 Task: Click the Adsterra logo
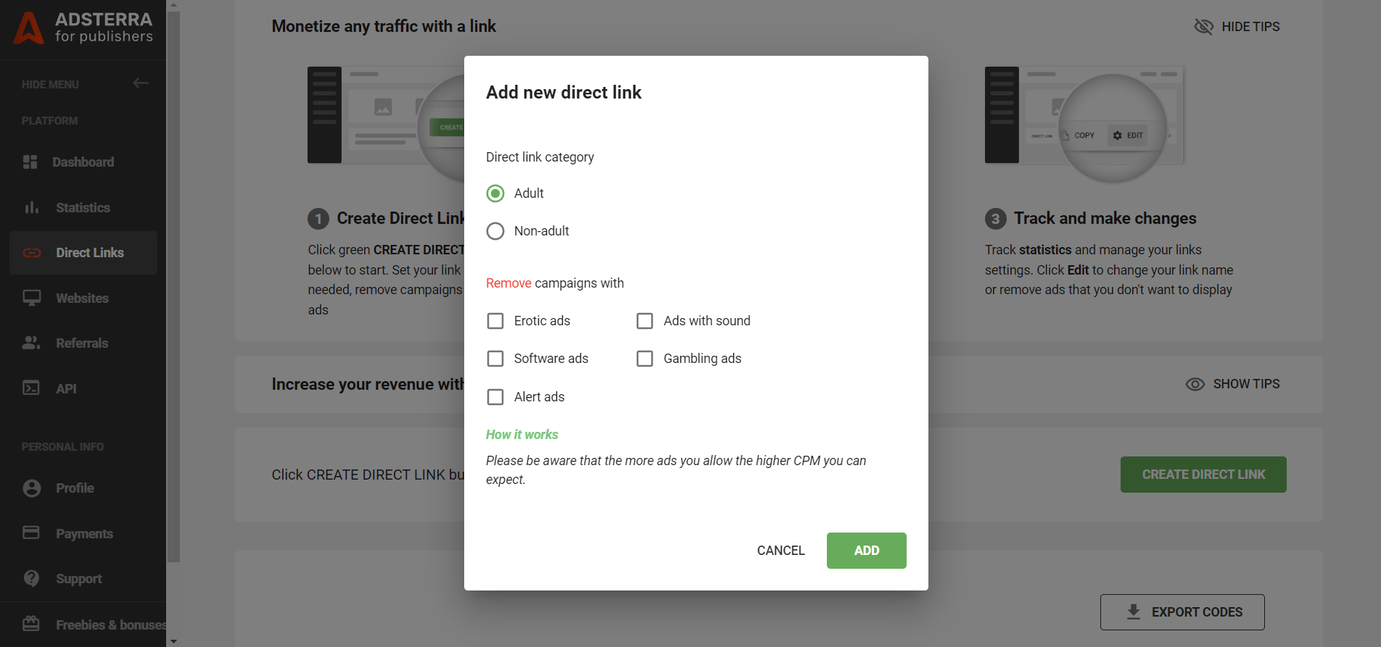tap(29, 29)
